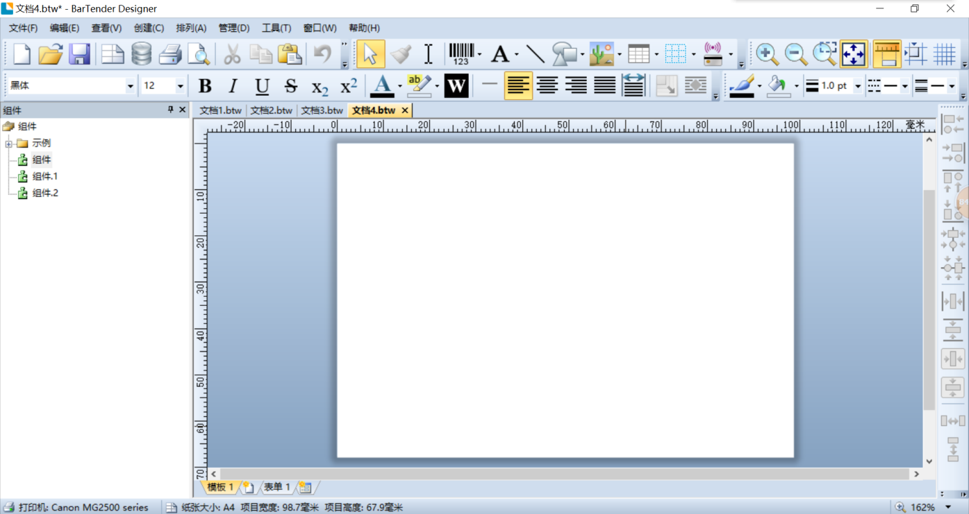Open print preview with the magnifier page icon
Screen dimensions: 969x514
(199, 54)
